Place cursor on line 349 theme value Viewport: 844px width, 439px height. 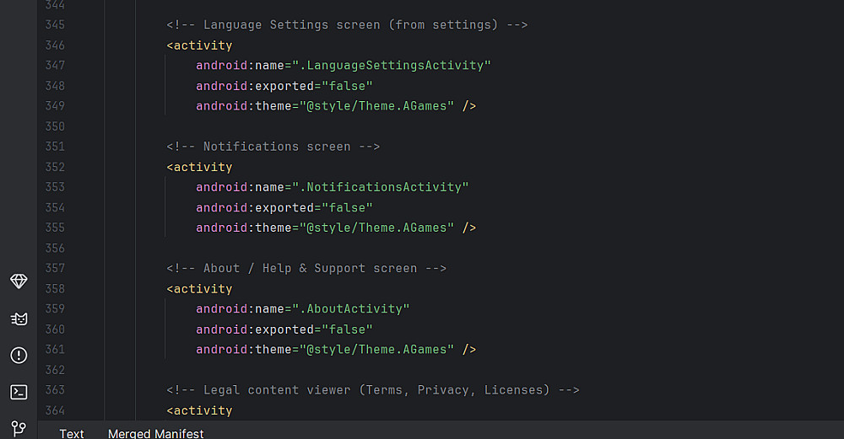pyautogui.click(x=376, y=106)
